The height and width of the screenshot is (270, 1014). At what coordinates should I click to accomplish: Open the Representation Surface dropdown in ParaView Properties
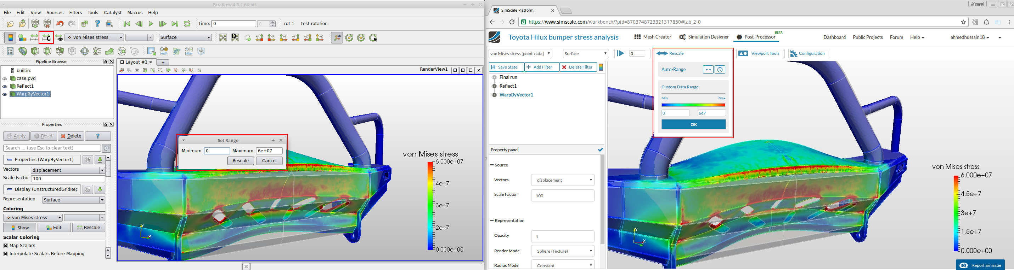(x=73, y=200)
